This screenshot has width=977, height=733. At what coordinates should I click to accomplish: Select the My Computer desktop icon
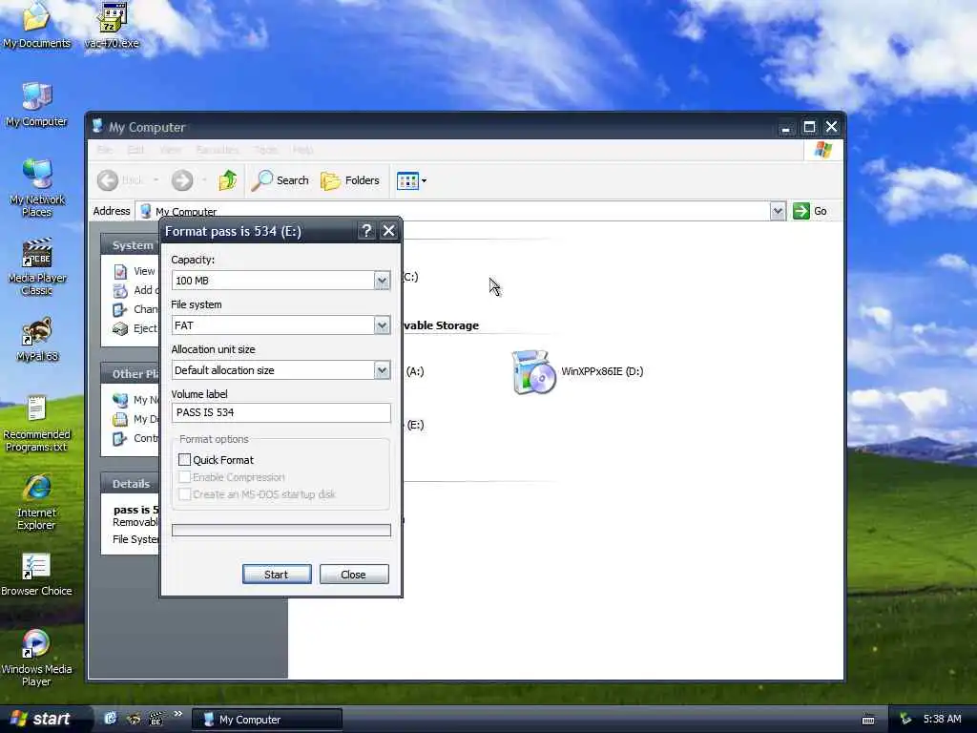(x=36, y=104)
